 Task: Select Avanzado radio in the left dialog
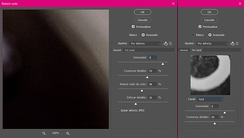(x=143, y=35)
